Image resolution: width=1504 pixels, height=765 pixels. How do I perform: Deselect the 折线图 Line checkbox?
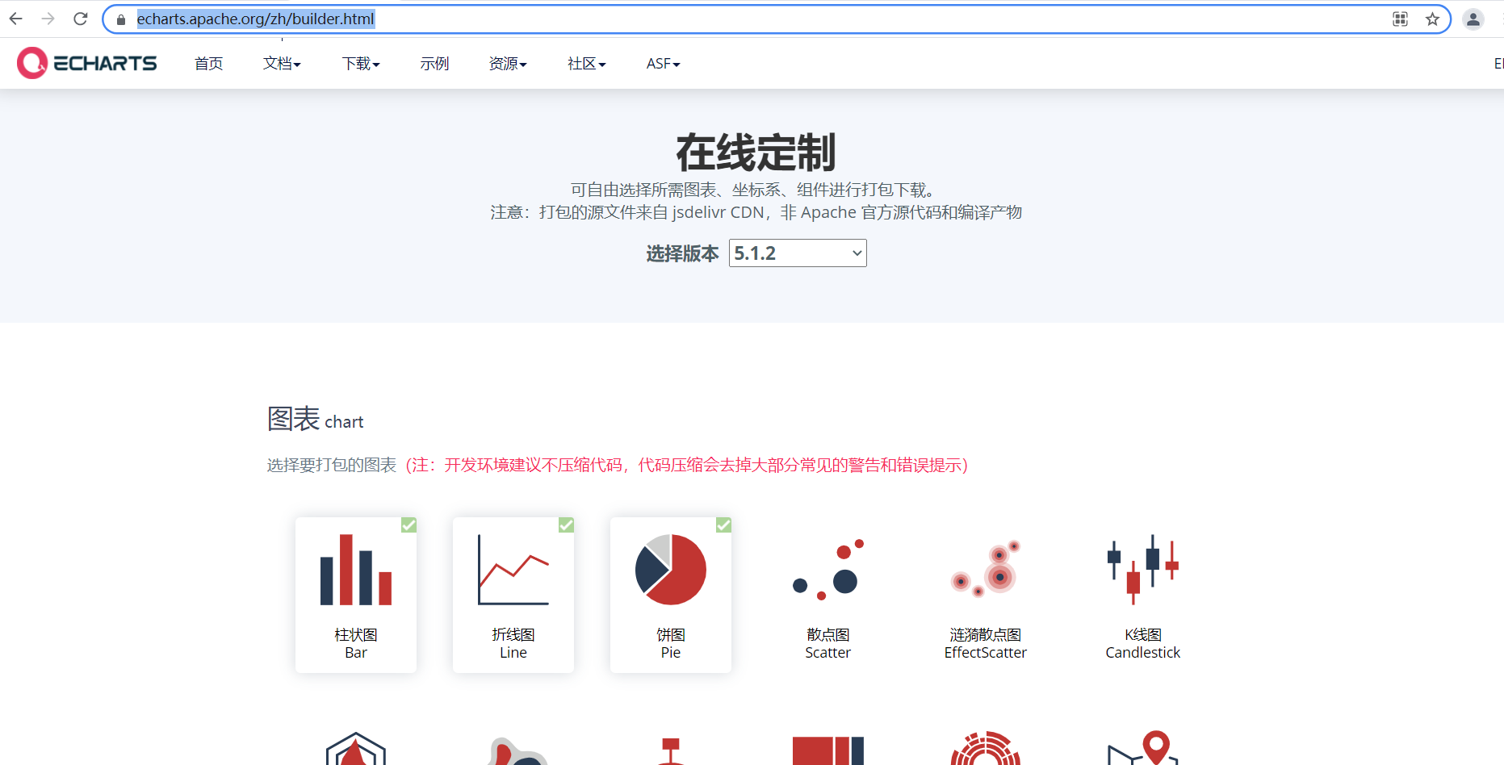pyautogui.click(x=565, y=525)
